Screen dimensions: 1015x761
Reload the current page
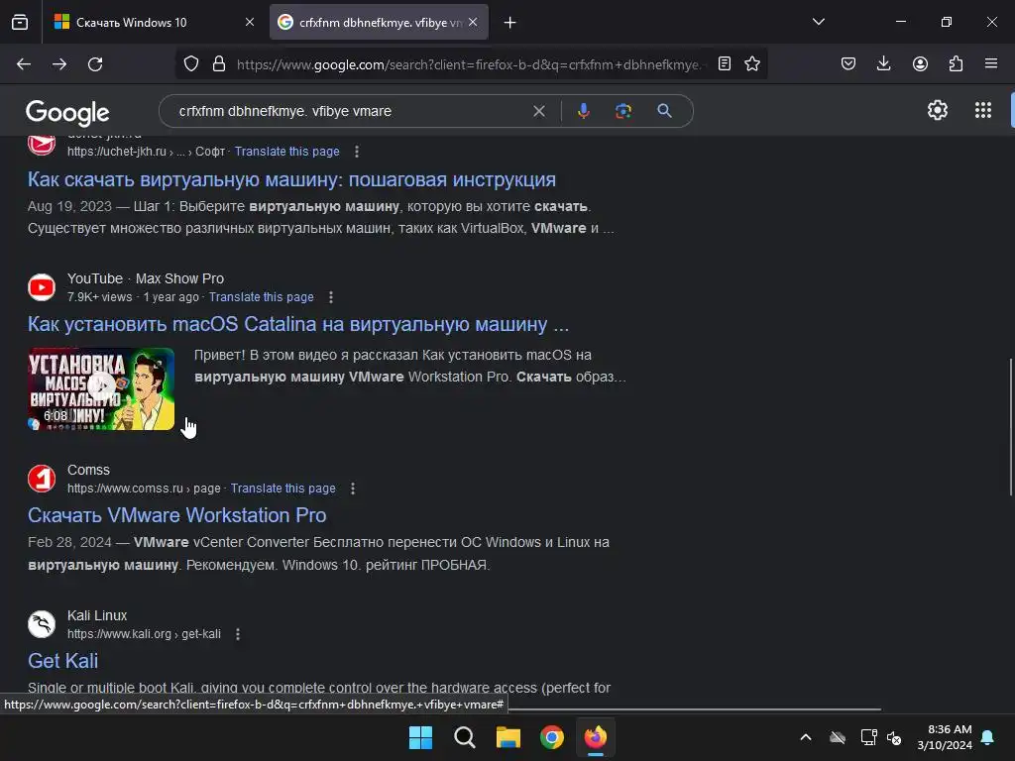pos(95,64)
